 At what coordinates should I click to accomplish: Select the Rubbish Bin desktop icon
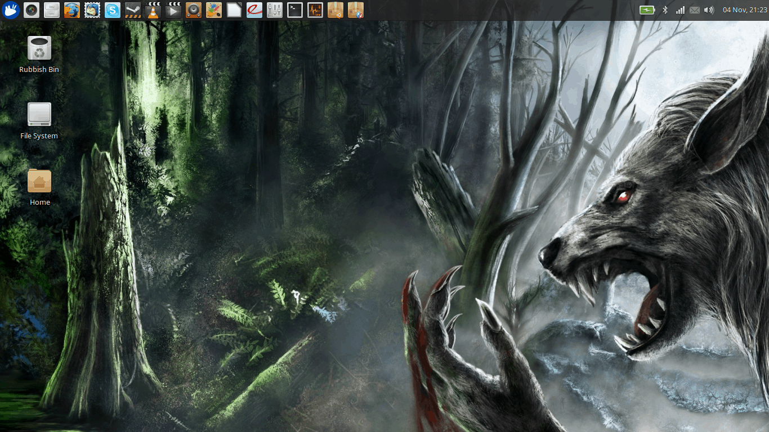[x=39, y=55]
